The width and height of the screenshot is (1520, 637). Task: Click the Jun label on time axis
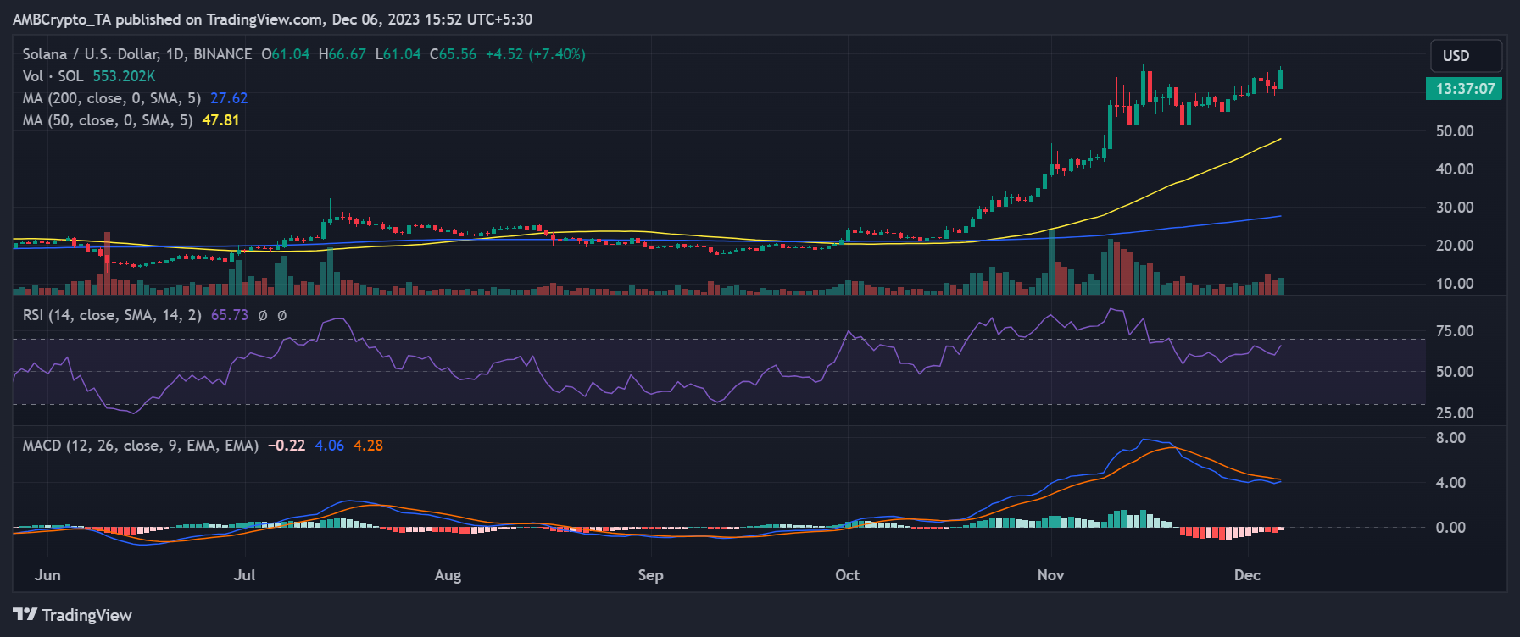point(47,575)
